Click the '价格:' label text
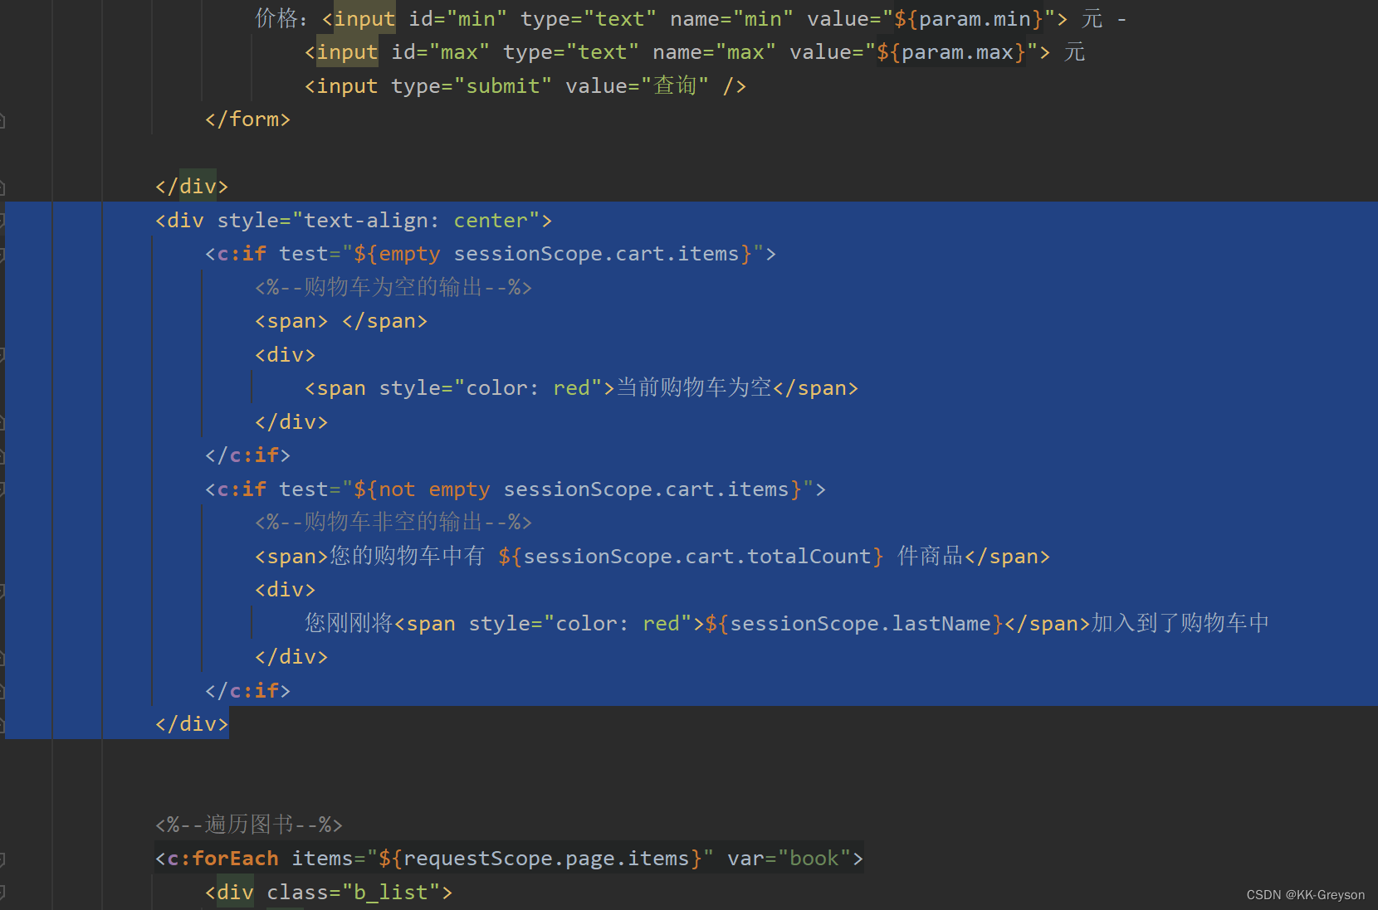1378x910 pixels. (x=281, y=18)
